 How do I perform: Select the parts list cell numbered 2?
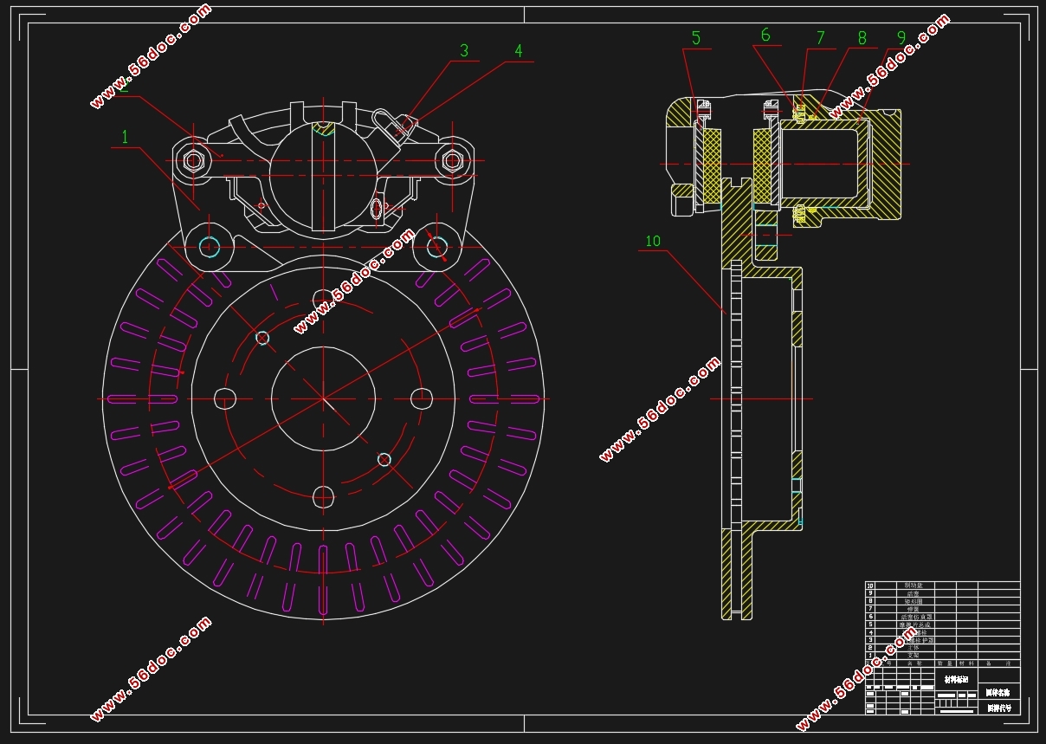(870, 648)
